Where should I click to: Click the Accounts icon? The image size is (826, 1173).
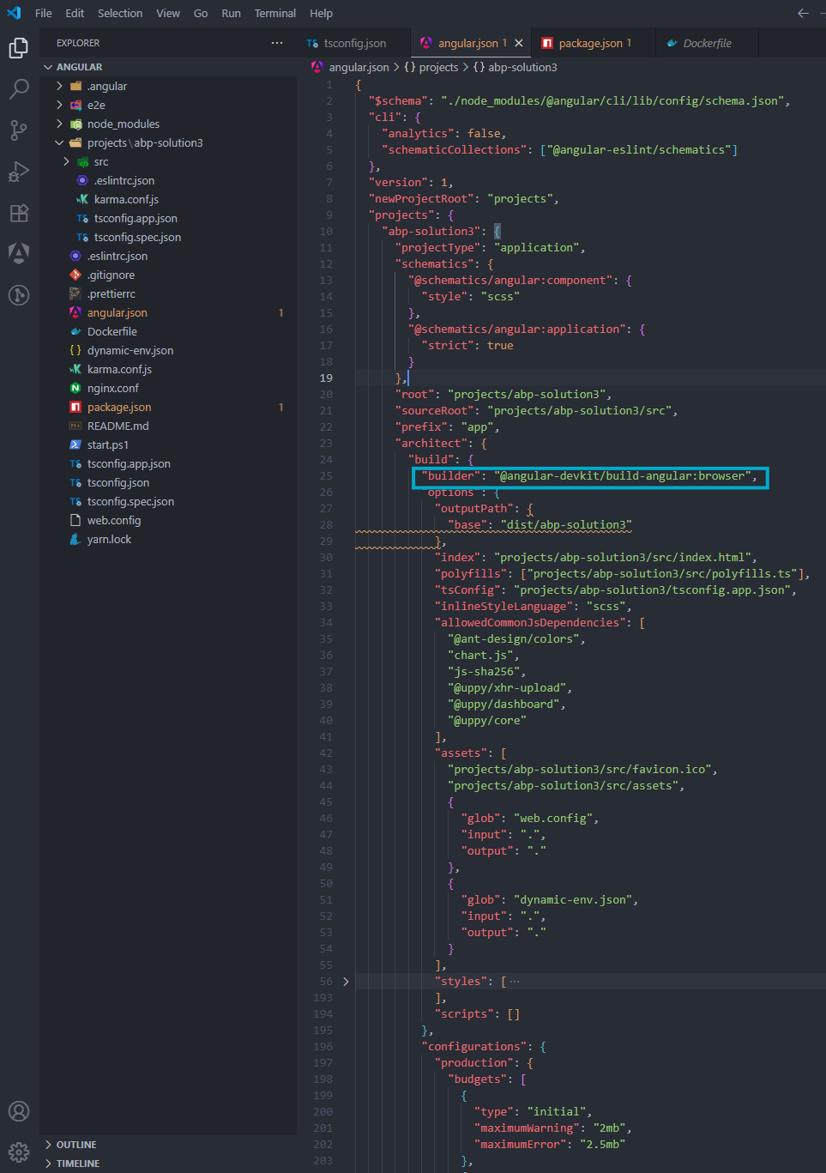pyautogui.click(x=19, y=1111)
